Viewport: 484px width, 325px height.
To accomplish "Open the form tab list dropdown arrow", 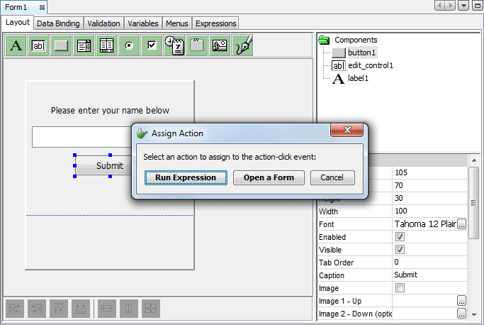I will [x=463, y=6].
